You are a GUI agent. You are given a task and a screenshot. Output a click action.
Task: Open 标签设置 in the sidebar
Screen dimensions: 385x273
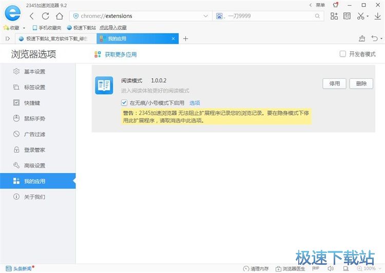click(x=38, y=87)
